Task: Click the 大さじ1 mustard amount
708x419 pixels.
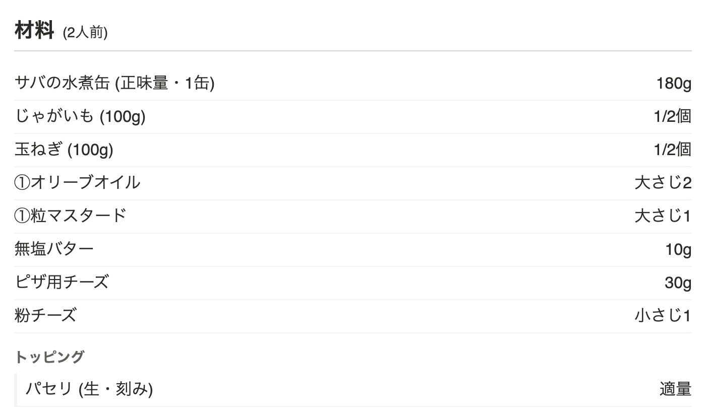Action: [663, 216]
